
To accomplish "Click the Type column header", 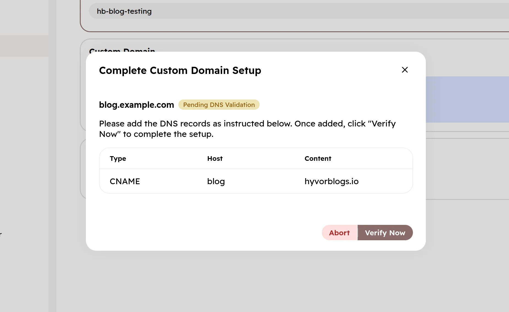I will tap(118, 159).
